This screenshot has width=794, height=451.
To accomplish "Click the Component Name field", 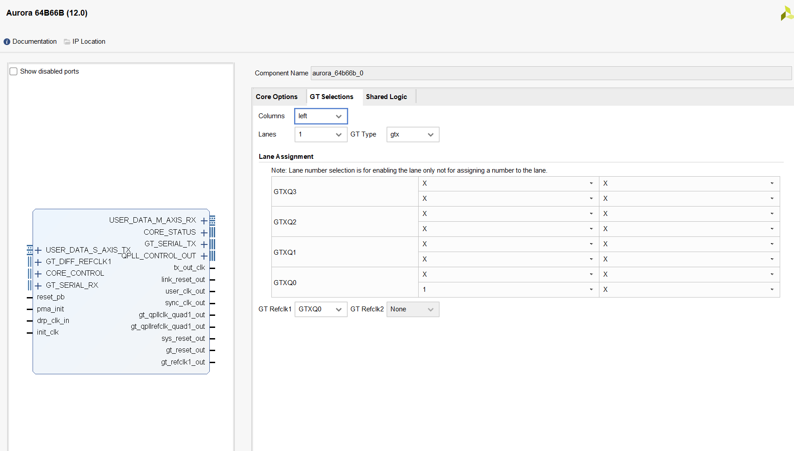I will click(551, 73).
